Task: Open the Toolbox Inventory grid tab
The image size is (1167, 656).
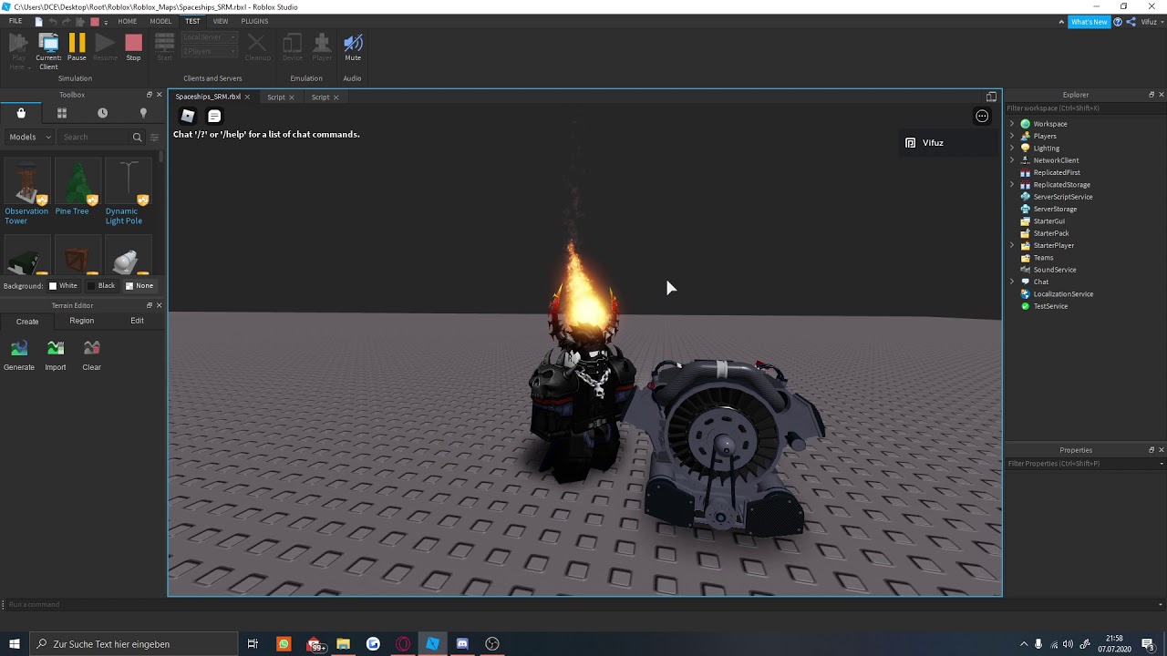Action: point(62,113)
